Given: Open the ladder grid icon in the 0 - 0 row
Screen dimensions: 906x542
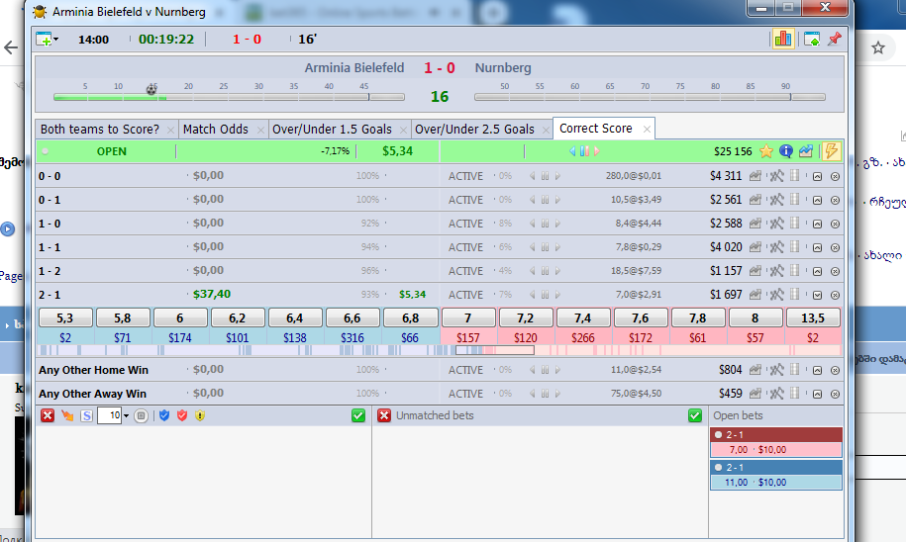Looking at the screenshot, I should pyautogui.click(x=795, y=175).
